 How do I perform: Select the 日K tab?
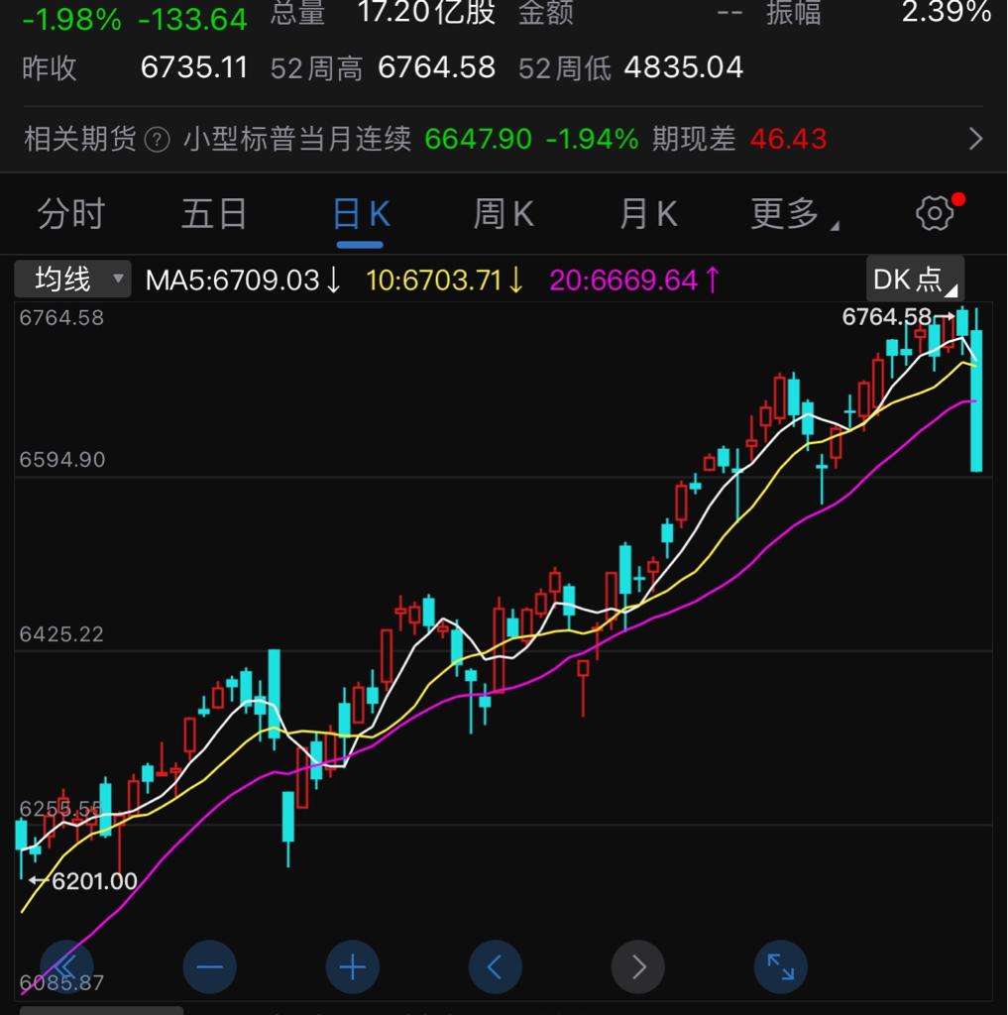click(x=361, y=214)
